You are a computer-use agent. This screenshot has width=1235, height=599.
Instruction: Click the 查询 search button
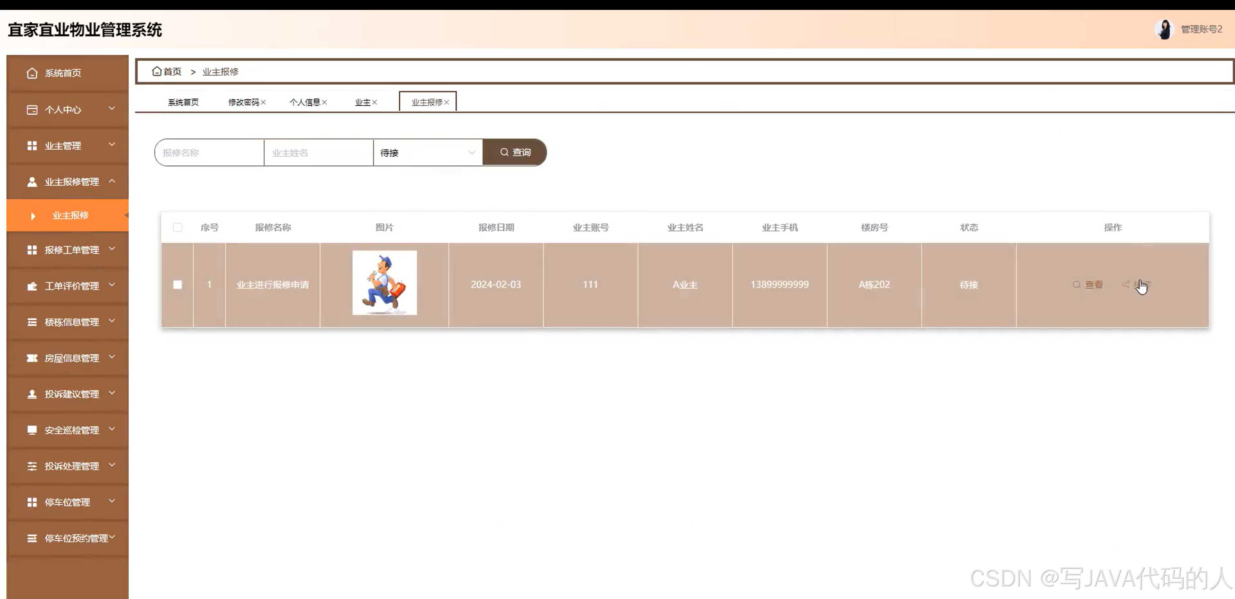tap(515, 152)
